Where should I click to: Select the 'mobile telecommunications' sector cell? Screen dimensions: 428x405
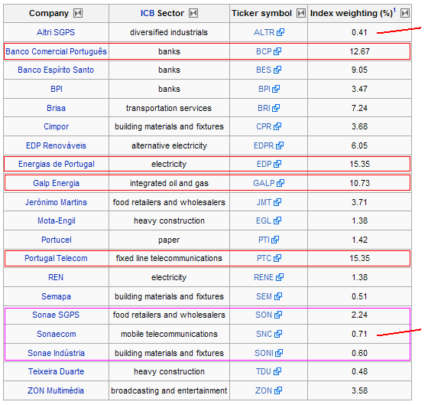click(169, 334)
